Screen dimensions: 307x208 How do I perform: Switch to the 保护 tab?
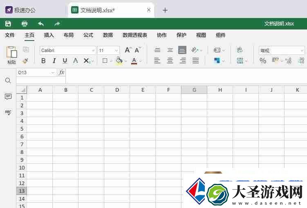tap(182, 35)
